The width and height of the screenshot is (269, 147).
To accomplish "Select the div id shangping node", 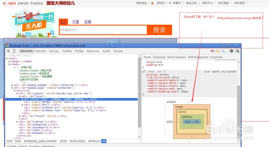I will [37, 125].
